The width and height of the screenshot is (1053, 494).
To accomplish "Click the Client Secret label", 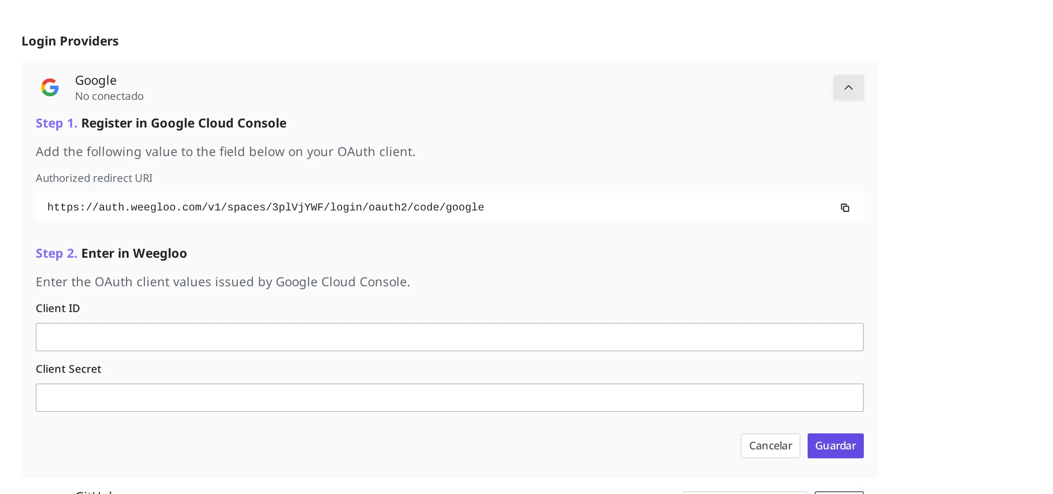I will 68,369.
